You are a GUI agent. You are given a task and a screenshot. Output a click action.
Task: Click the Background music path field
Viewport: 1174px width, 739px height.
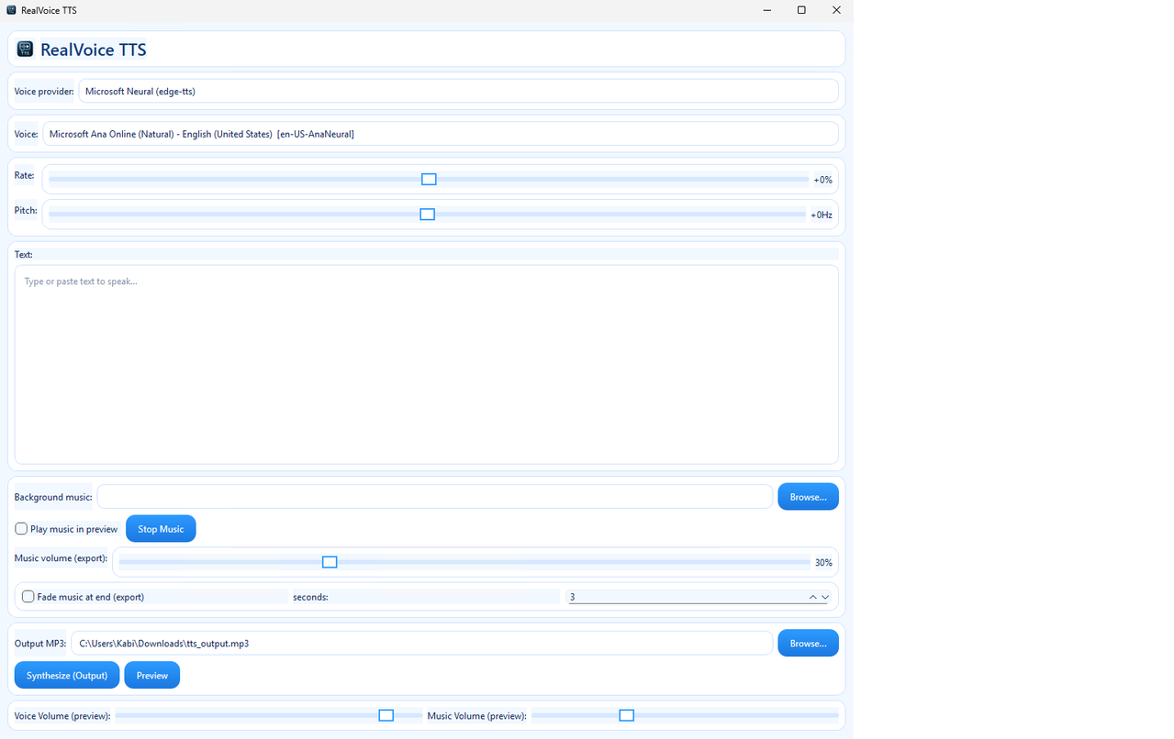click(435, 496)
